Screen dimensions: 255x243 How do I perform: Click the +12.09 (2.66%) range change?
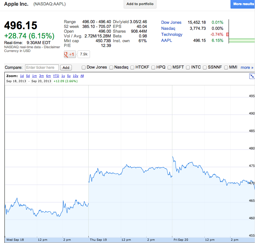coord(65,81)
